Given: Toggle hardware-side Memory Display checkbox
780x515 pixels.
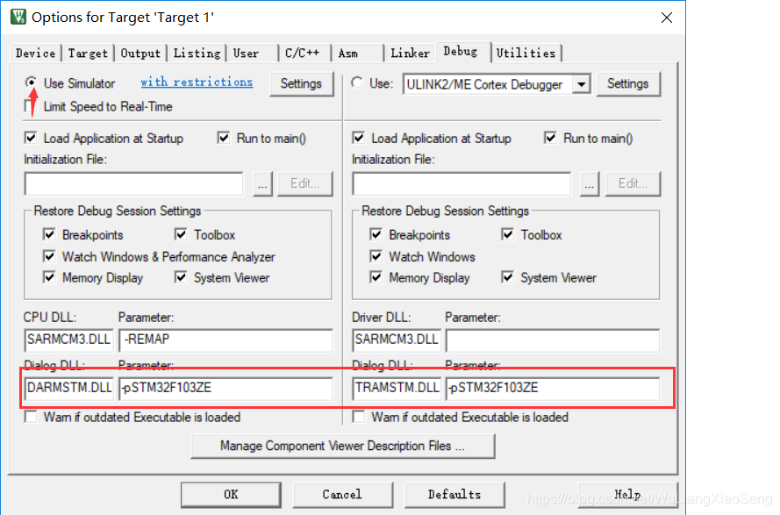Looking at the screenshot, I should click(x=376, y=277).
